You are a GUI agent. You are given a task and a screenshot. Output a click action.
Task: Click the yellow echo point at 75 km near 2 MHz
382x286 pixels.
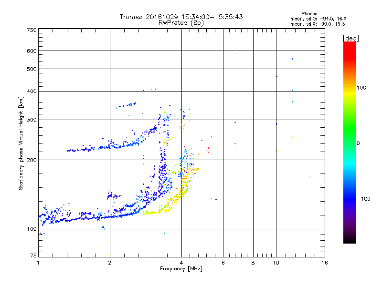coord(108,255)
